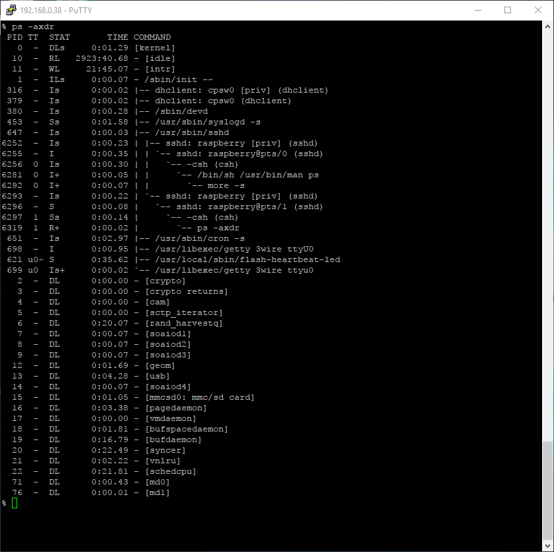Click the '[md0]' process entry

[x=158, y=483]
